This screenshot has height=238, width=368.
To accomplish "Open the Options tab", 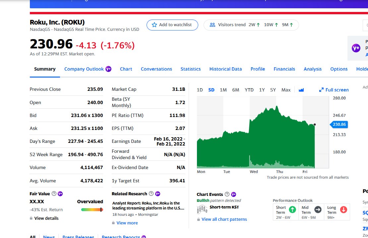I will click(339, 69).
